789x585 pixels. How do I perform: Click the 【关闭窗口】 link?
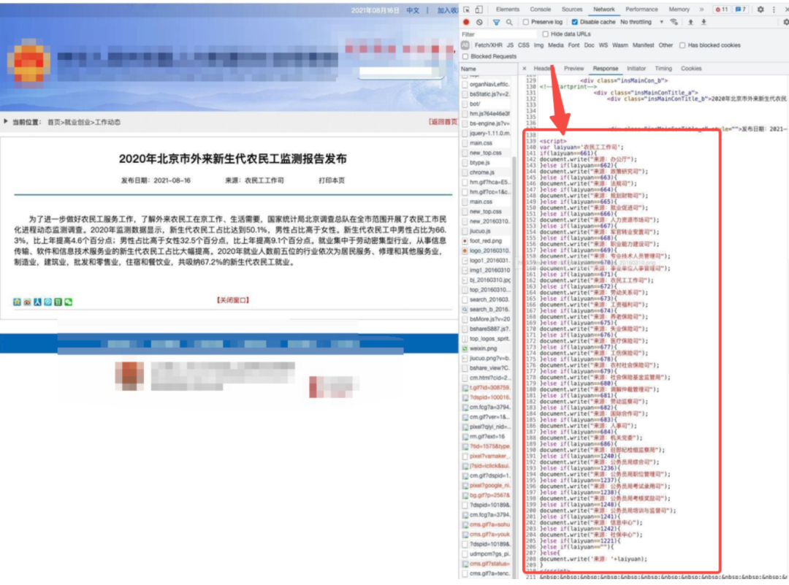tap(233, 300)
